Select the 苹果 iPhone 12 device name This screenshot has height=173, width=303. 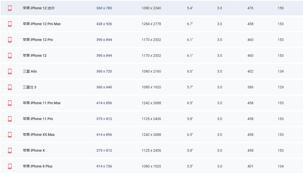pos(35,55)
